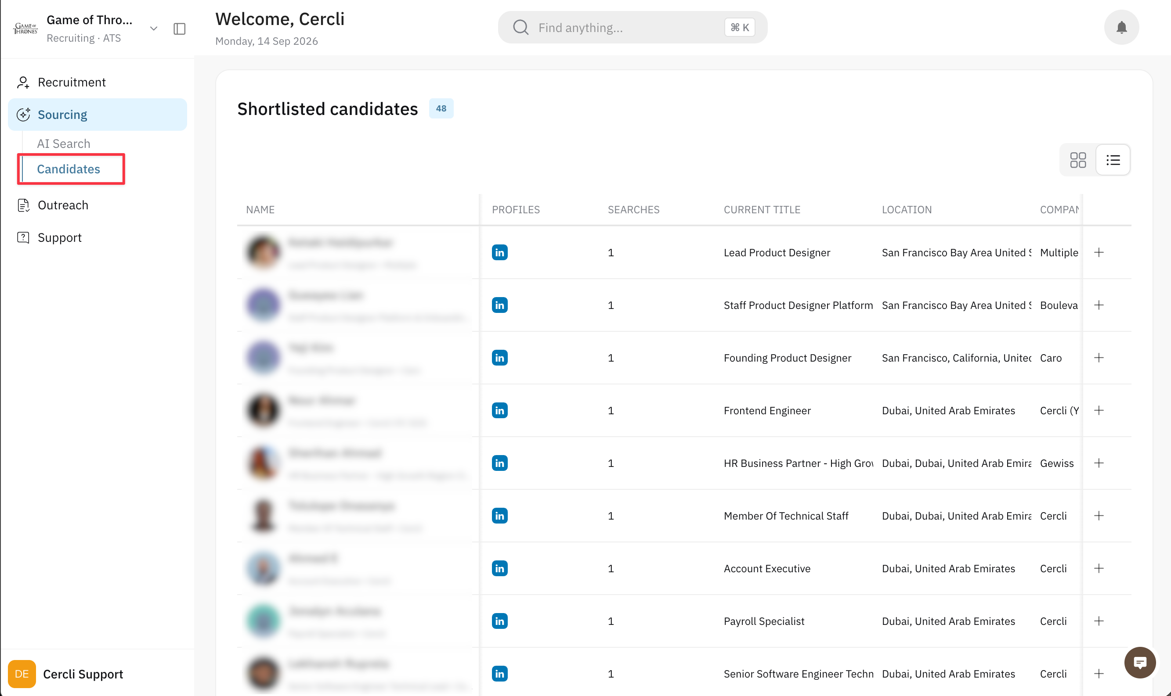Image resolution: width=1171 pixels, height=696 pixels.
Task: Sort by the SEARCHES column header
Action: (634, 210)
